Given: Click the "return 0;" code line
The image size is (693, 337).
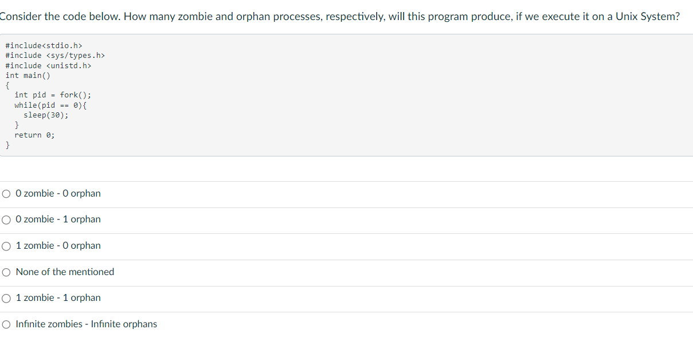Looking at the screenshot, I should 34,135.
